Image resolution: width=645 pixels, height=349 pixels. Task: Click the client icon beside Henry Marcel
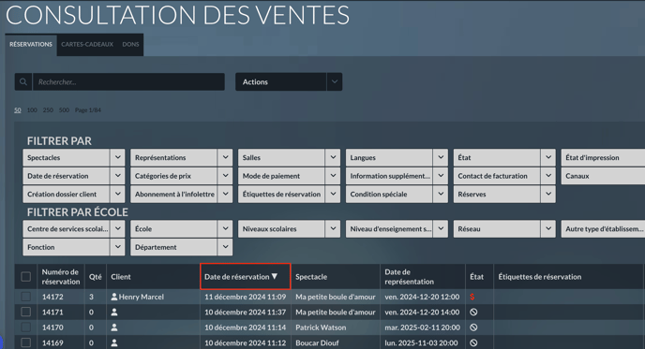click(x=114, y=297)
